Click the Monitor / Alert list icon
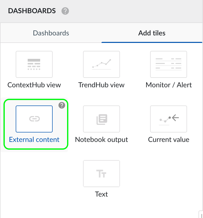Viewport: 203px width, 218px height. [169, 64]
